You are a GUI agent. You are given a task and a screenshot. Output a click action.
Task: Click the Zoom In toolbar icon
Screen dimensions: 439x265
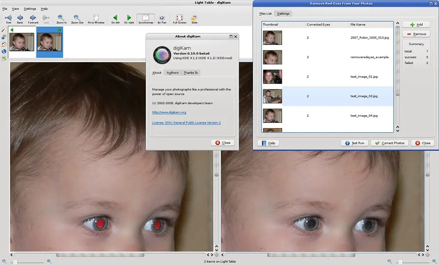click(x=61, y=19)
